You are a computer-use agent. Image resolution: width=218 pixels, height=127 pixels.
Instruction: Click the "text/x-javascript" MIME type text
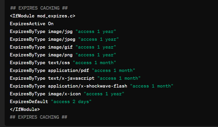[x=71, y=78]
